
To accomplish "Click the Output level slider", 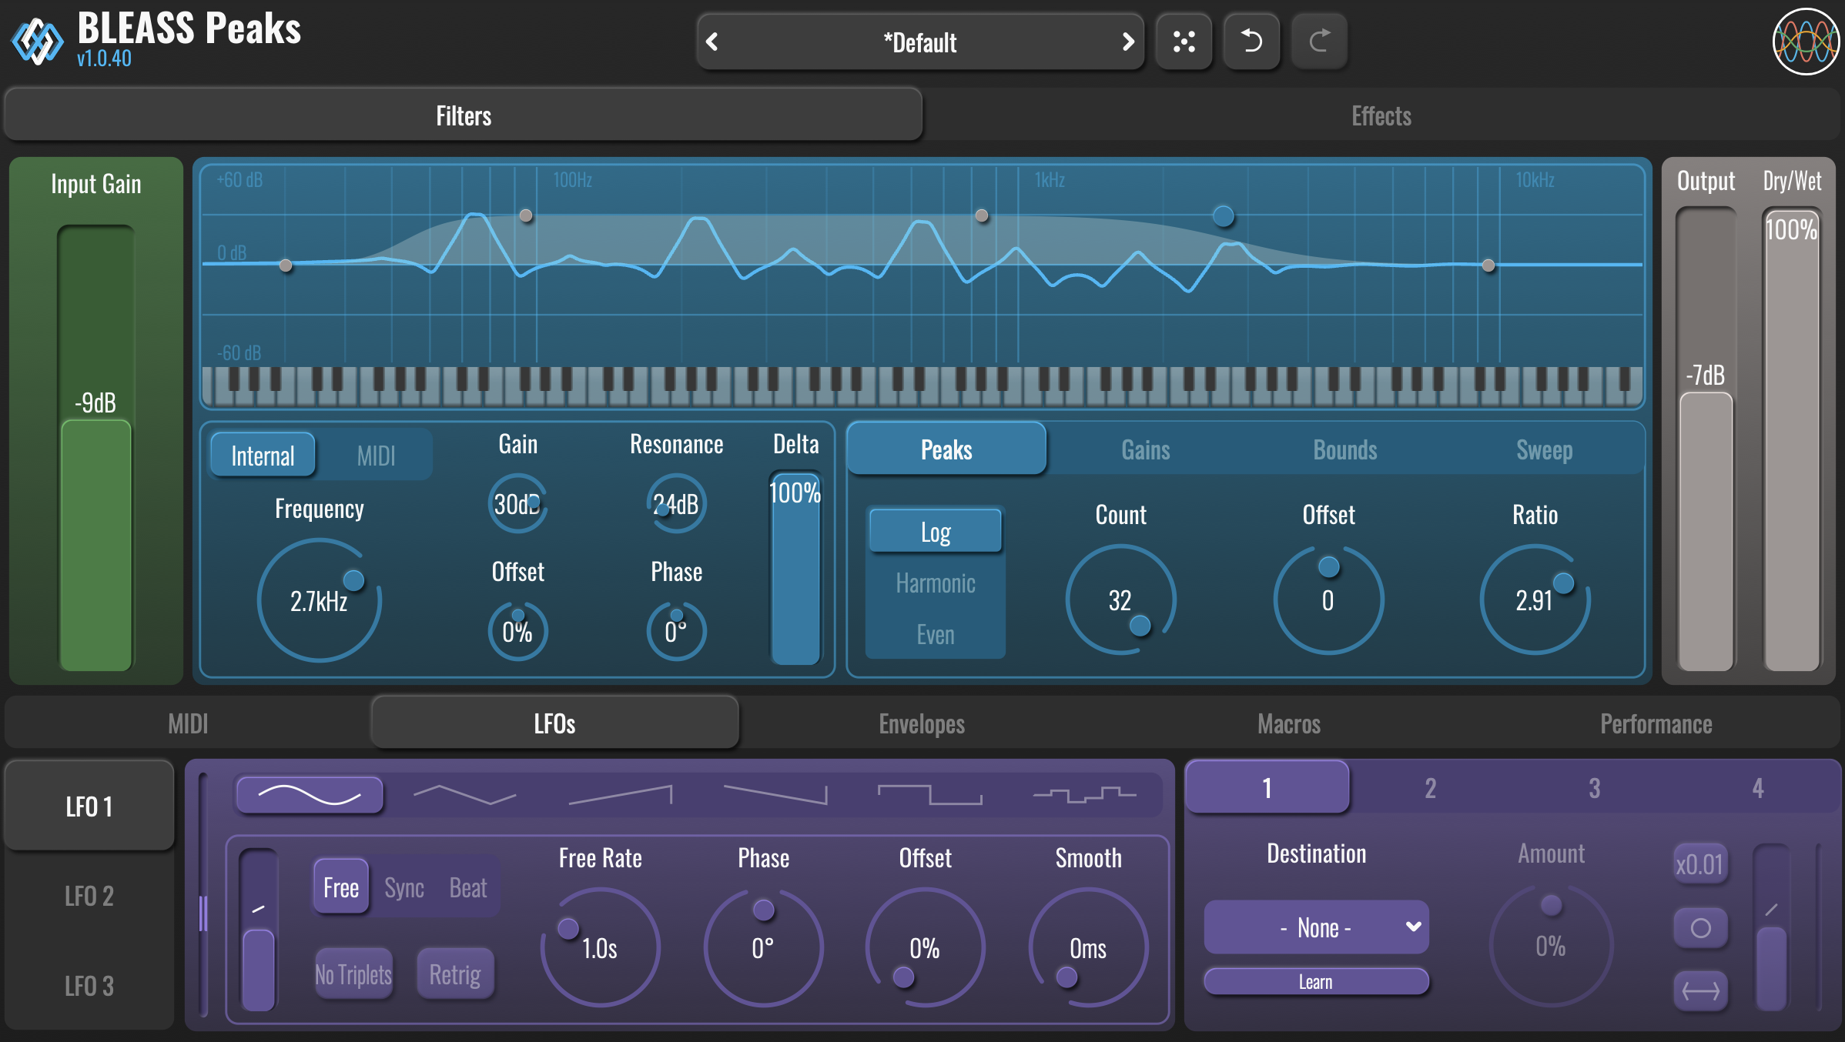I will 1706,439.
